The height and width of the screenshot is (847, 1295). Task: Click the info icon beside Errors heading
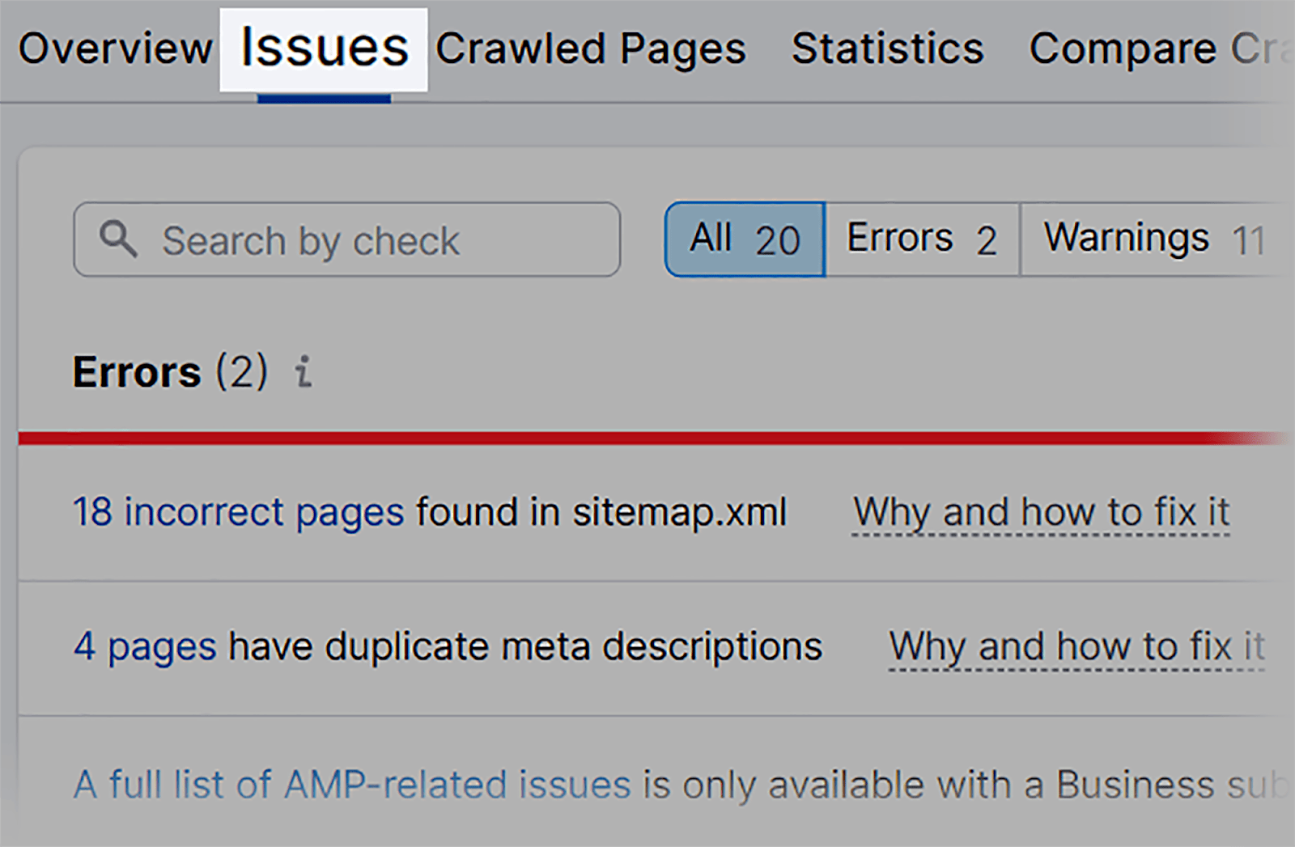(304, 374)
